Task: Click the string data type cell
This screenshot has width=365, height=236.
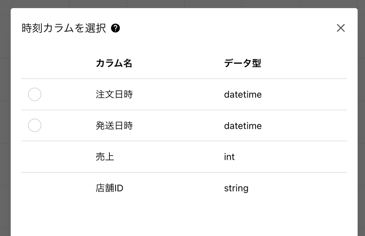Action: pyautogui.click(x=236, y=188)
